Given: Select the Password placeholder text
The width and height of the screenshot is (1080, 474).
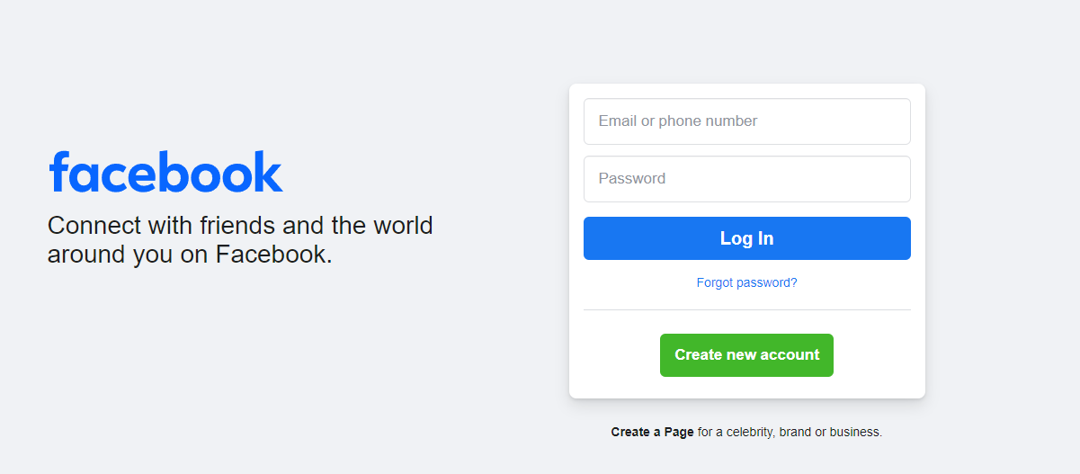Looking at the screenshot, I should click(632, 179).
